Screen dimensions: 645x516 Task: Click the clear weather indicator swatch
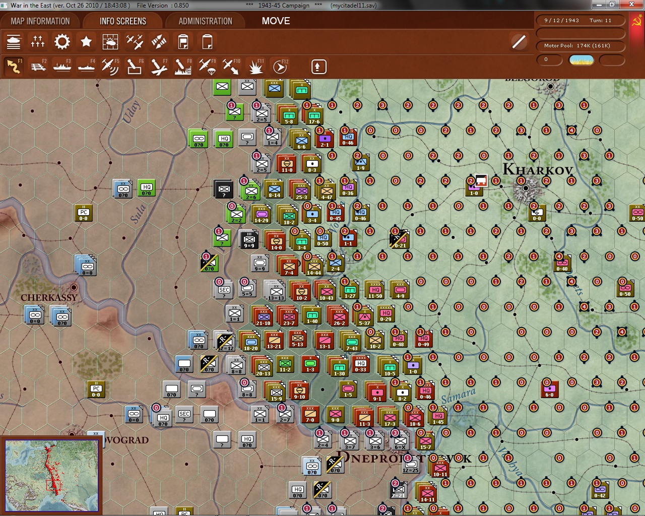coord(581,60)
